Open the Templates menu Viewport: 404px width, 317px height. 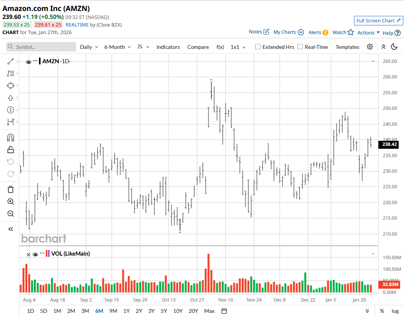click(x=347, y=47)
